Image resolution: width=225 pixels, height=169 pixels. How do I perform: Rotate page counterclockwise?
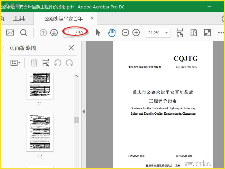[58, 63]
